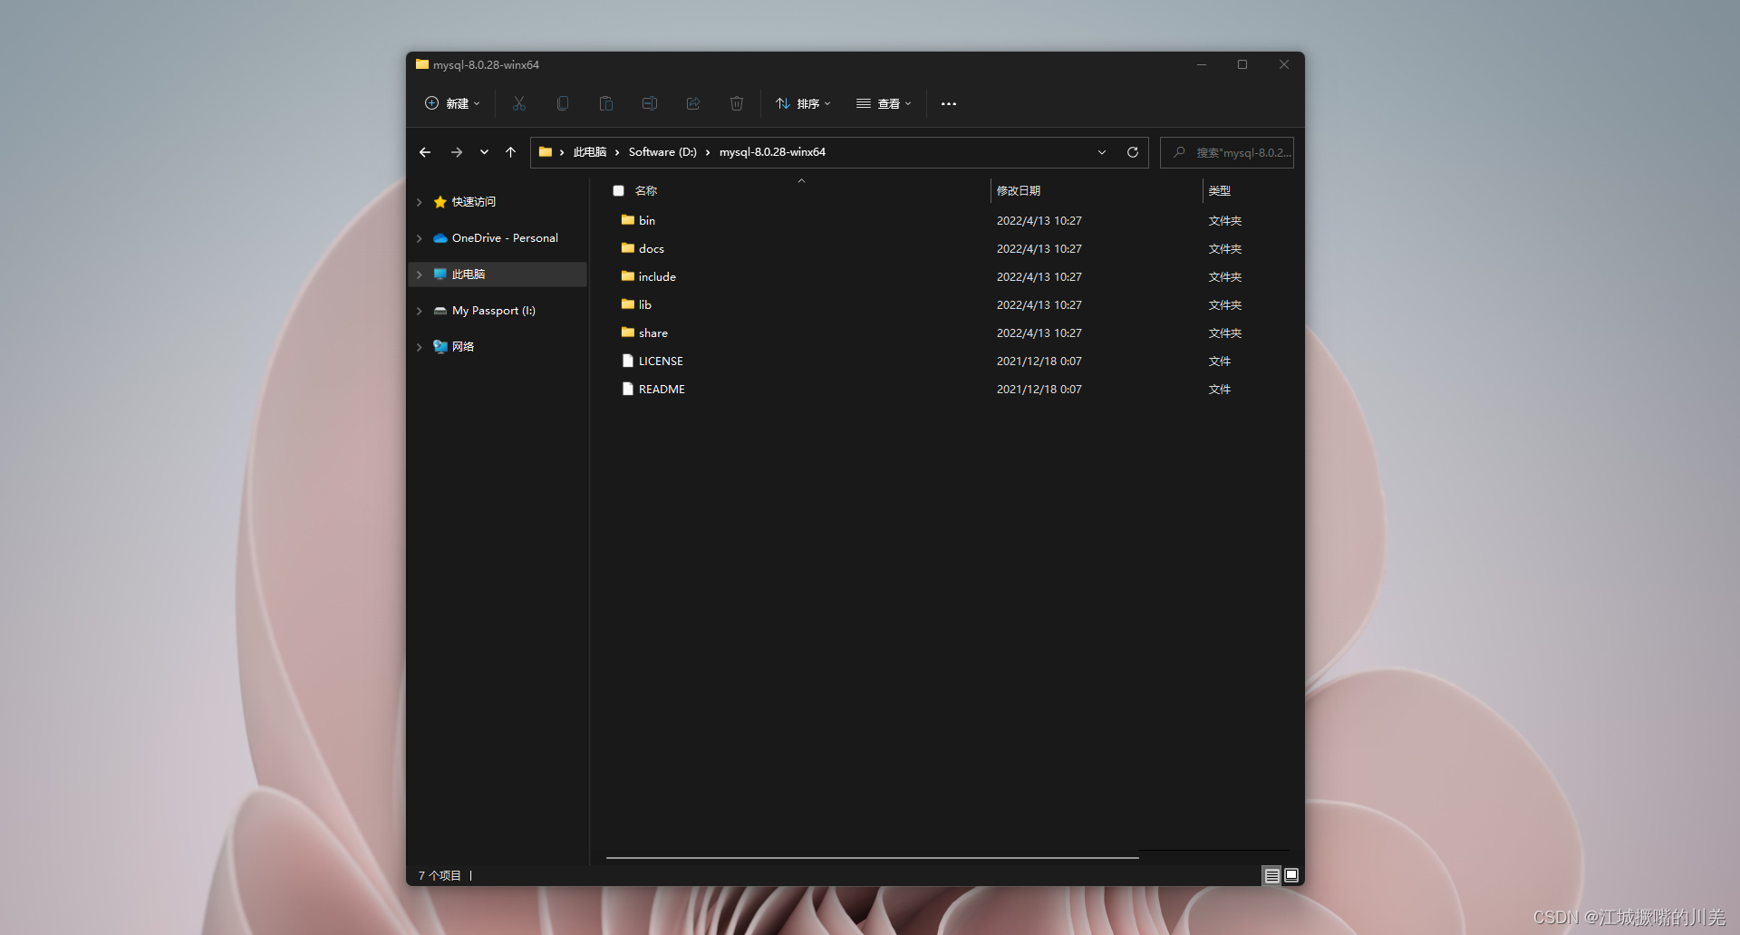Click the Cut scissors icon
This screenshot has width=1740, height=935.
coord(518,103)
